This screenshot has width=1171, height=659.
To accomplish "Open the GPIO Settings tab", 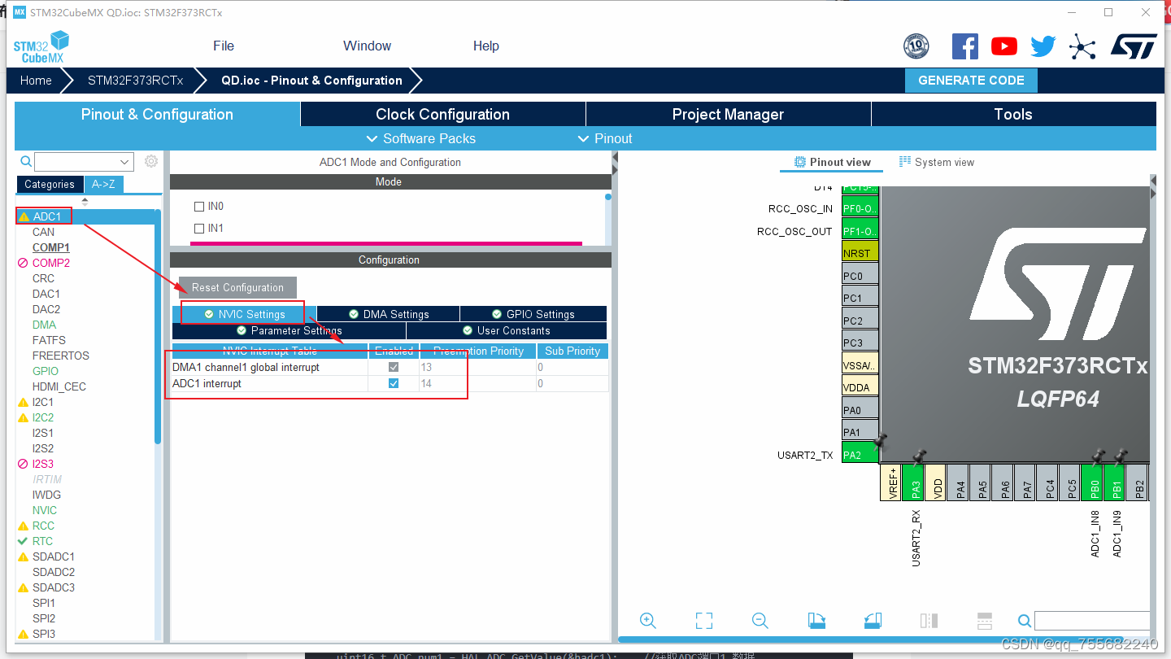I will tap(533, 314).
